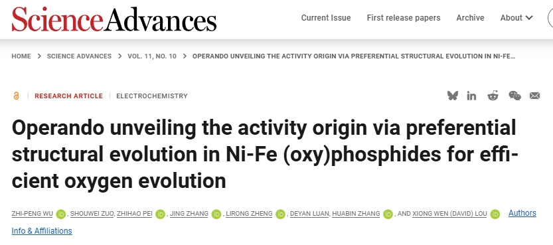Email article using envelope icon
The height and width of the screenshot is (245, 553).
pyautogui.click(x=534, y=96)
